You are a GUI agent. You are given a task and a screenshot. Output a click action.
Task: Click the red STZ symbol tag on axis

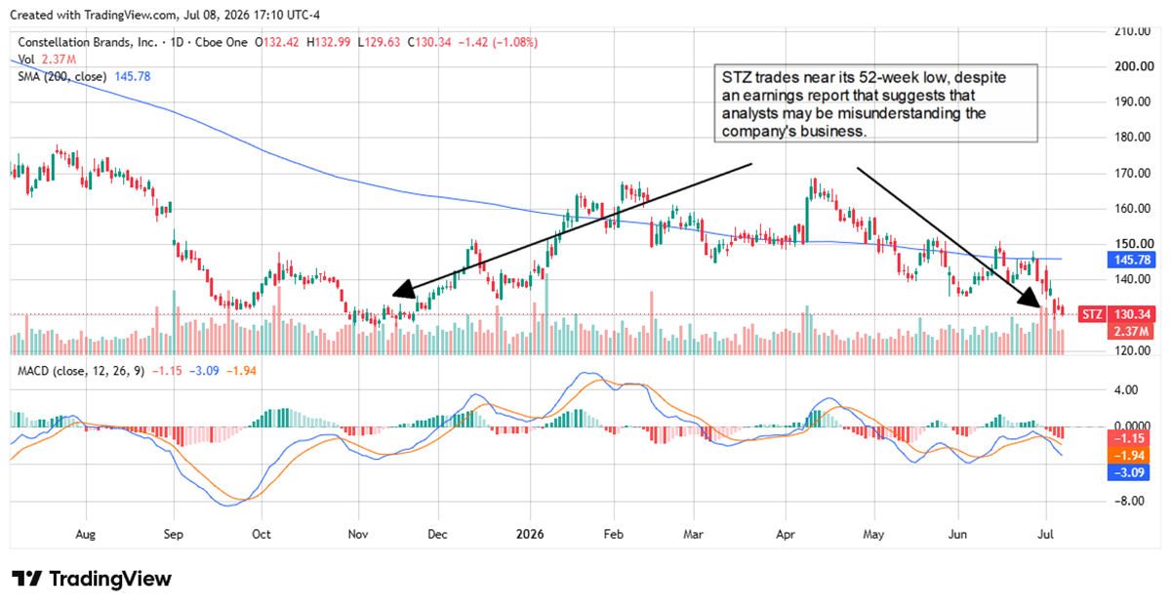point(1091,314)
